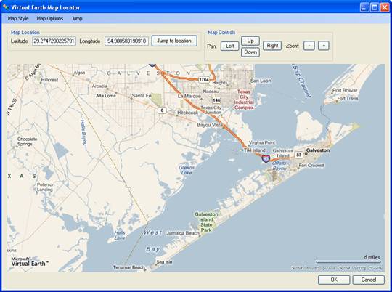Minimize the Map Locator window
The image size is (392, 292).
[x=364, y=7]
